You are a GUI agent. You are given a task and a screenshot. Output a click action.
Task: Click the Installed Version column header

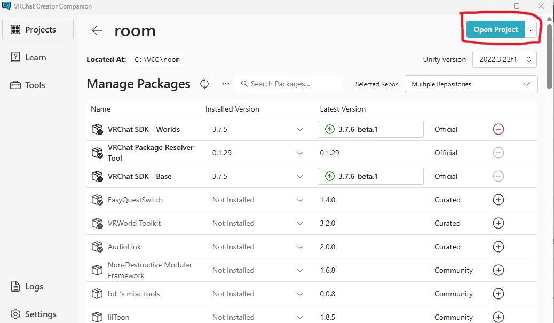pyautogui.click(x=232, y=109)
